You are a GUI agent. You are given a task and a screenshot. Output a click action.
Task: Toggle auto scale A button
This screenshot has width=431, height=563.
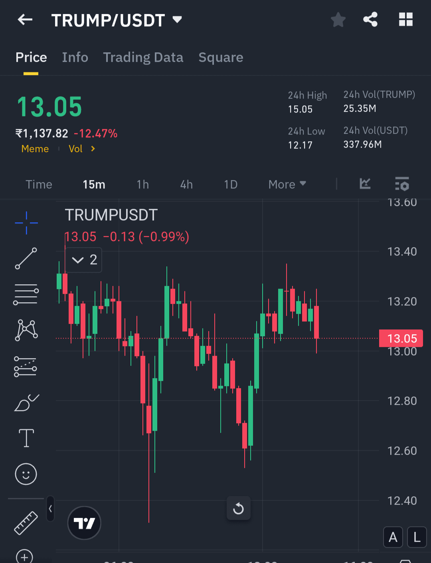coord(393,537)
